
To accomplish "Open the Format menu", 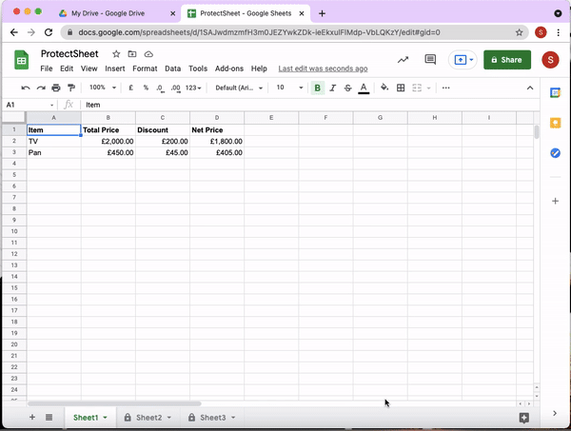I will (145, 69).
